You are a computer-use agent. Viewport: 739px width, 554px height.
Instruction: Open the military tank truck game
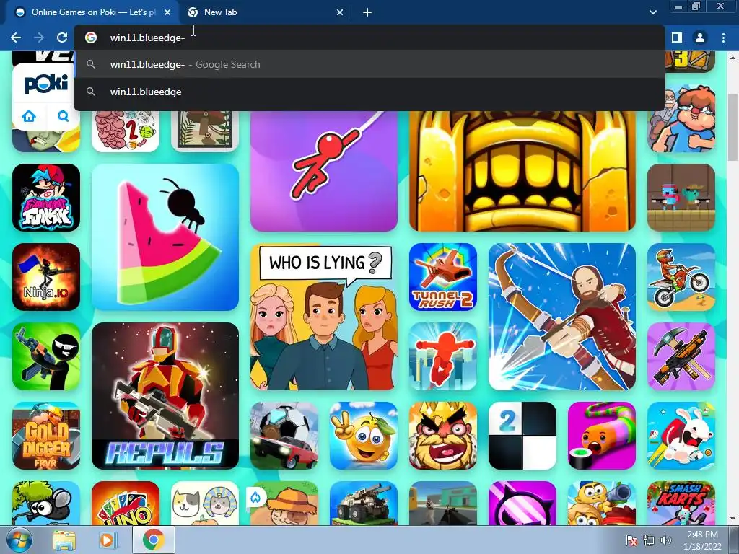click(x=364, y=503)
